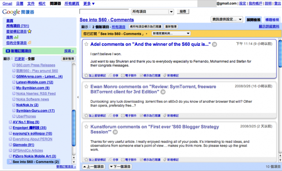Open Gmail from the top navigation bar
The image size is (282, 171).
(x=7, y=4)
